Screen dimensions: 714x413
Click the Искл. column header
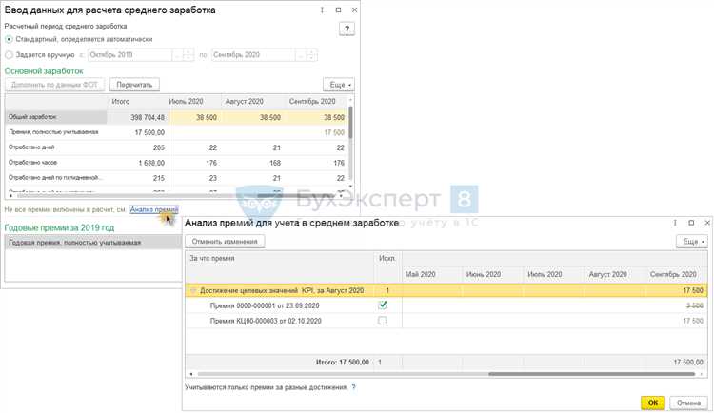click(388, 265)
